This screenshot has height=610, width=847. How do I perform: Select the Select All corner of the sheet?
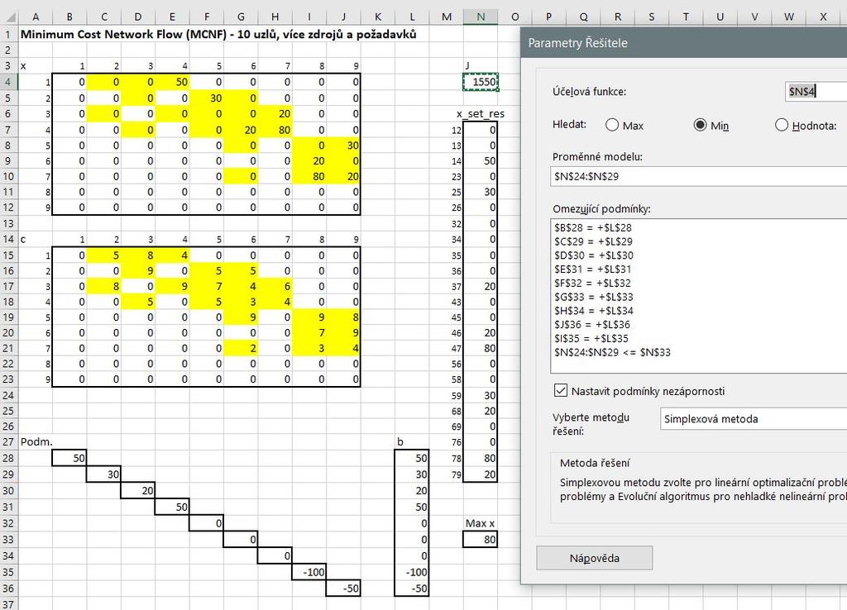9,17
